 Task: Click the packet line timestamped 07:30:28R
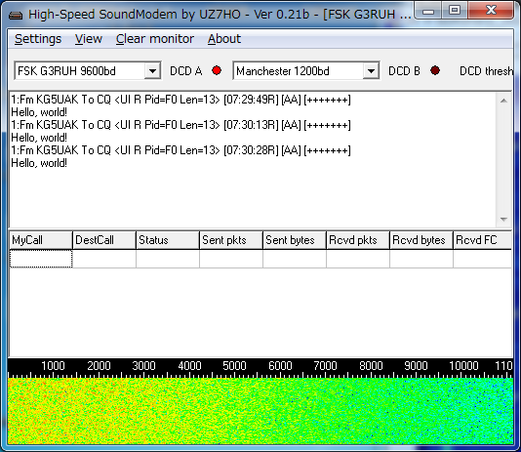pyautogui.click(x=180, y=150)
